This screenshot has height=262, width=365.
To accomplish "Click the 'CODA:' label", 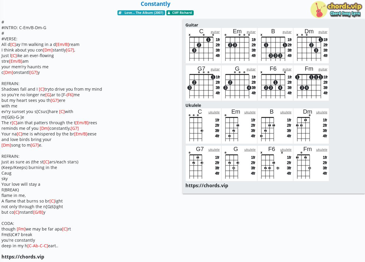I will [8, 223].
